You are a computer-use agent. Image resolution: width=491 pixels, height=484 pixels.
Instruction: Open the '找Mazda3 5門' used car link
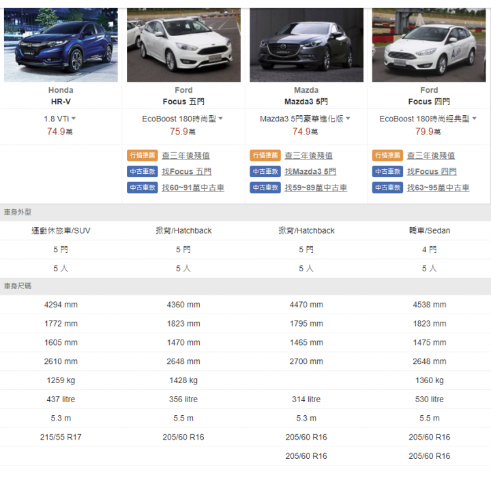310,172
